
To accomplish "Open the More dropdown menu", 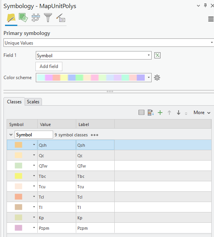I will 202,113.
